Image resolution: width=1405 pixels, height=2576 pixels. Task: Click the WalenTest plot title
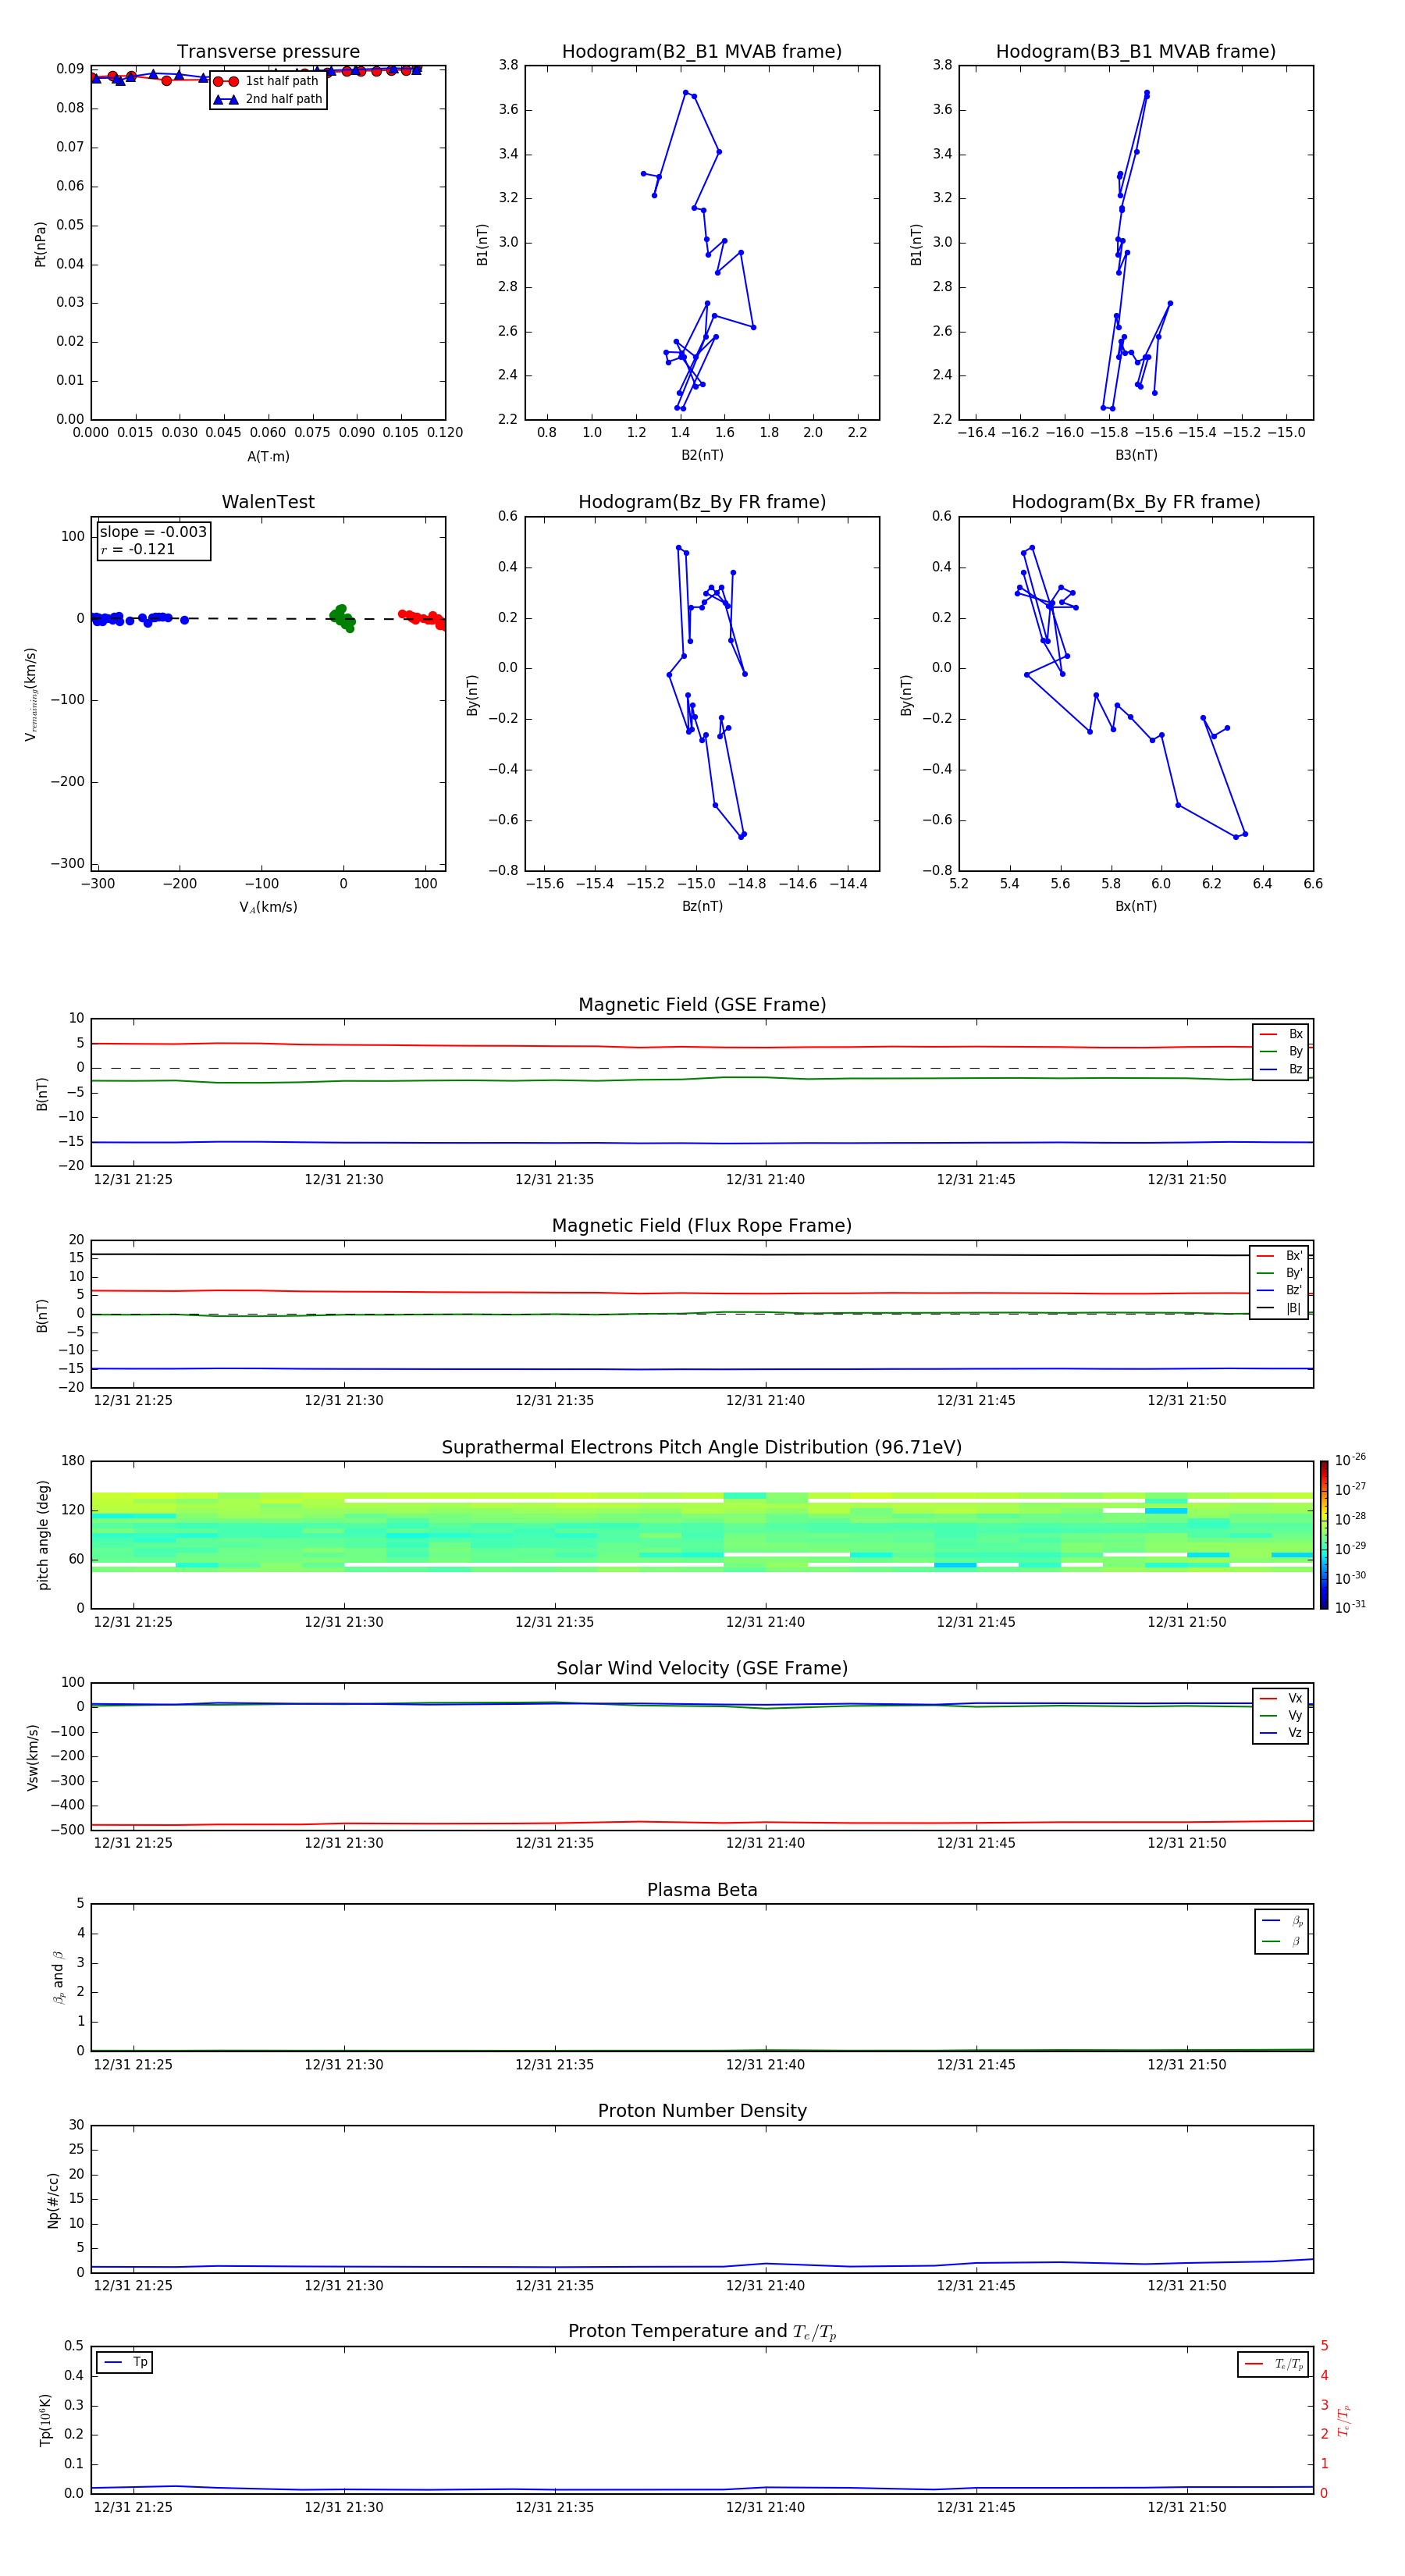point(268,502)
